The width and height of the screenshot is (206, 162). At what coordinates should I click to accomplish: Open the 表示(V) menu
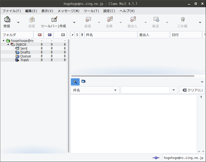[x=47, y=11]
